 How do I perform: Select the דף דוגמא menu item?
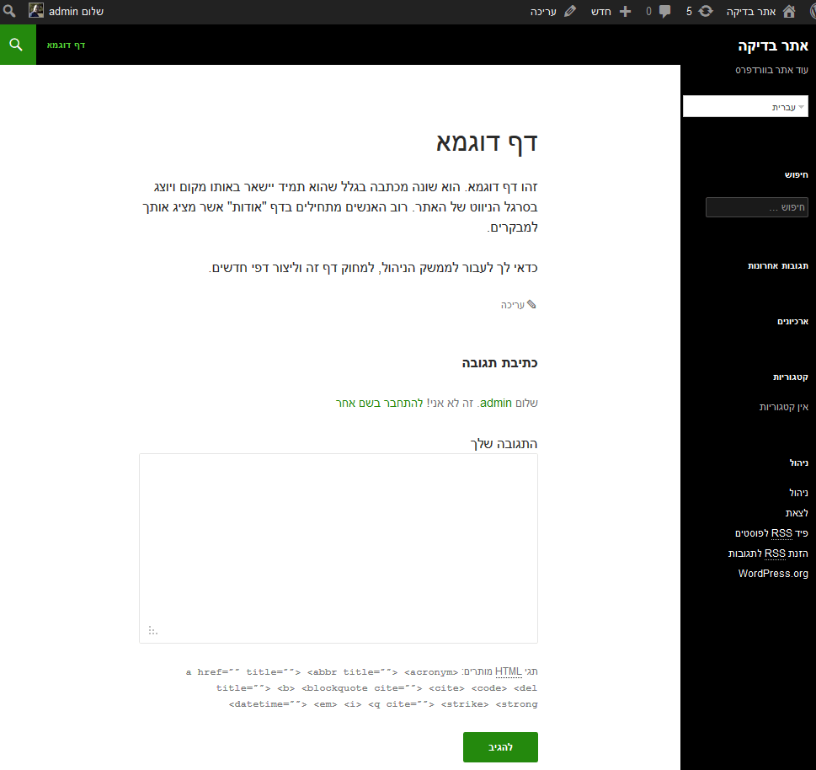coord(66,45)
